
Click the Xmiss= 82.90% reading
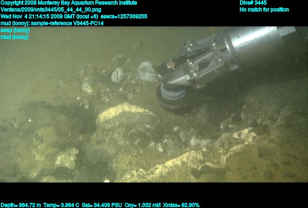tap(181, 205)
